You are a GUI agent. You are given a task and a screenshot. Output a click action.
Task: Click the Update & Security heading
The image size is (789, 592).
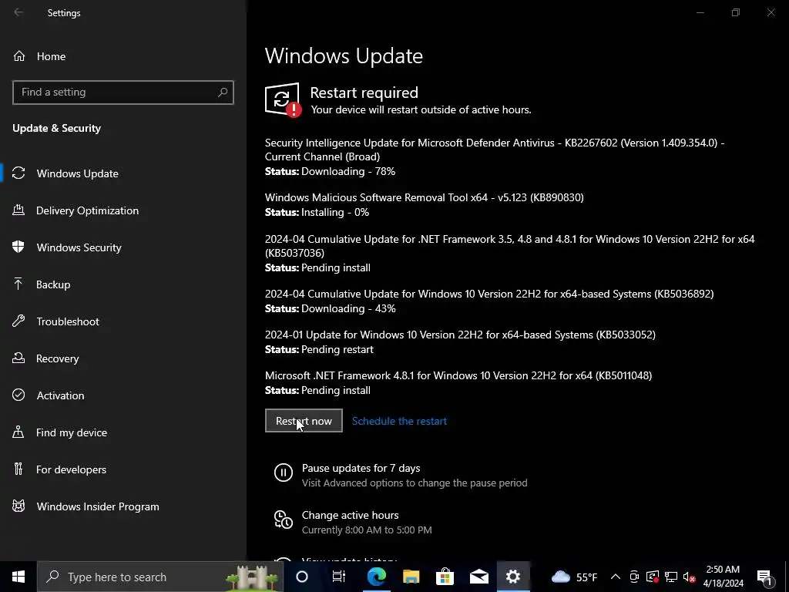(x=57, y=128)
